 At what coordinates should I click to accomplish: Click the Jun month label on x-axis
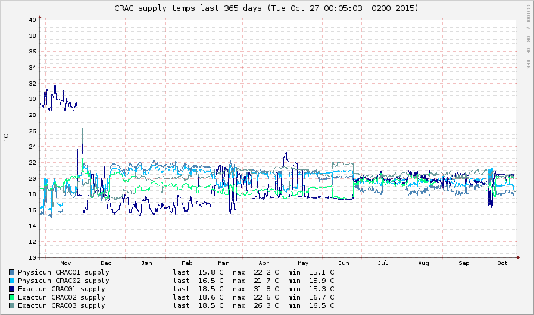pos(343,263)
